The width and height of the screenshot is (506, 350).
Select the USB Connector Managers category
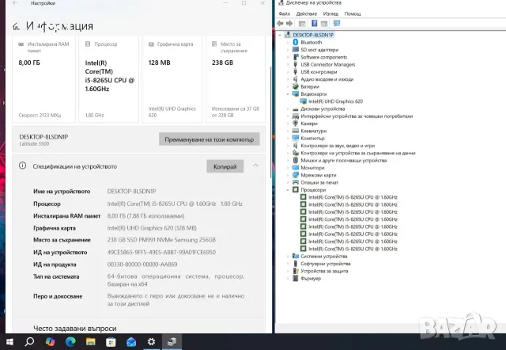pos(328,65)
